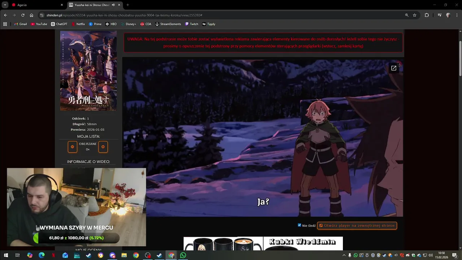Open a new browser tab

(127, 5)
